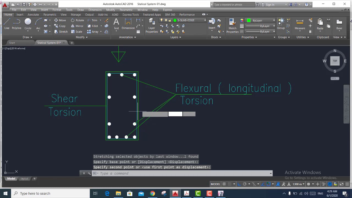This screenshot has height=198, width=352.
Task: Click the Match Properties tool
Action: point(232,26)
